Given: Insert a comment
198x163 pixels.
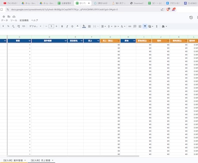Looking at the screenshot, I should tap(135, 26).
